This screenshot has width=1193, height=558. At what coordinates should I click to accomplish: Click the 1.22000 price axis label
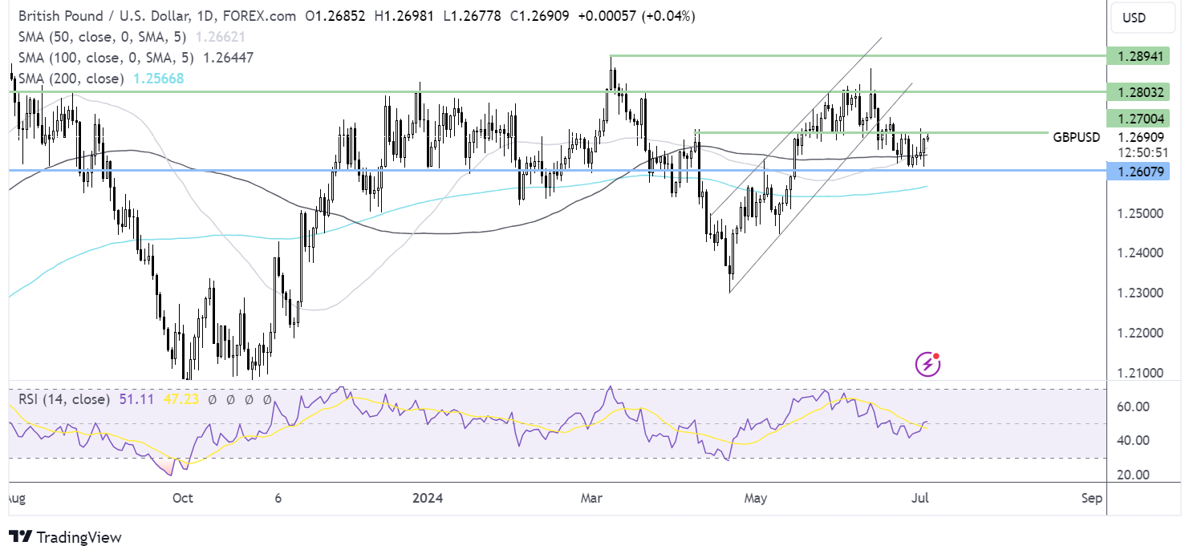[x=1140, y=334]
